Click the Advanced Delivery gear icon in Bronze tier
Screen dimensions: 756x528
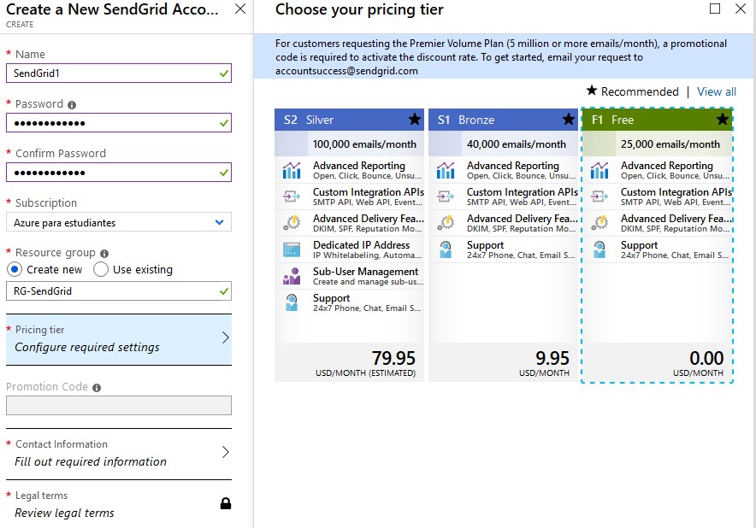tap(446, 223)
